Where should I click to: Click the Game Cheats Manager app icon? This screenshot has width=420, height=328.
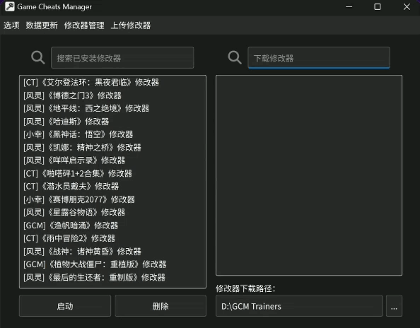[10, 6]
